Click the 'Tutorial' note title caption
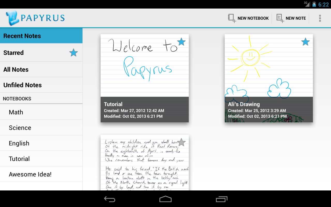 113,104
